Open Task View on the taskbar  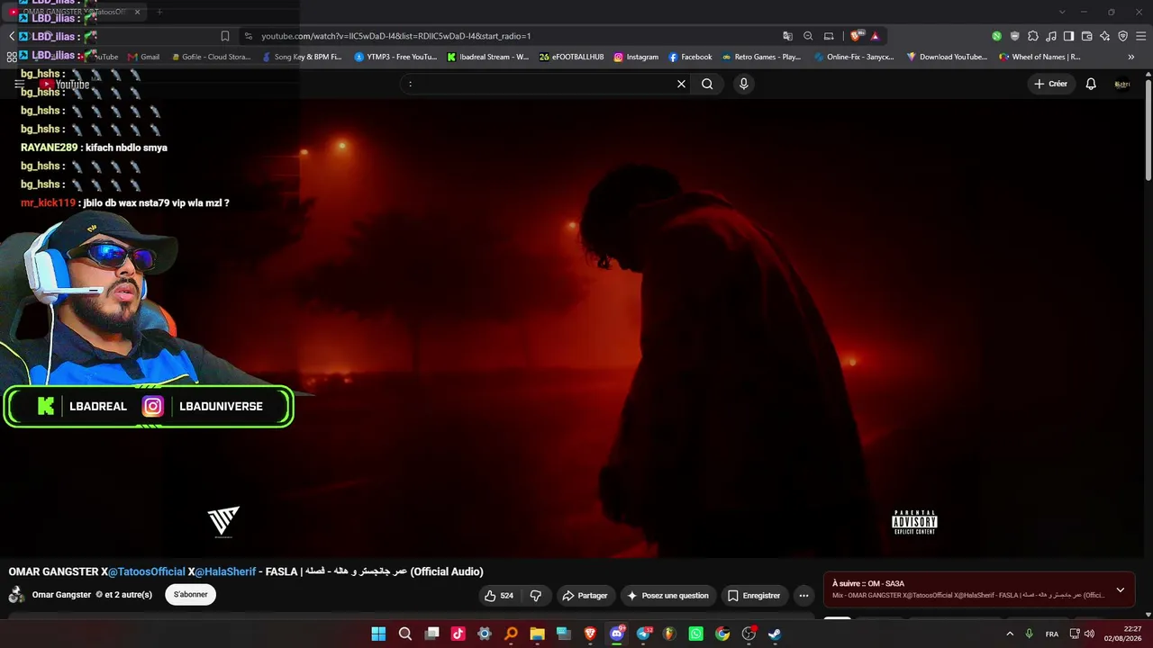pos(432,634)
